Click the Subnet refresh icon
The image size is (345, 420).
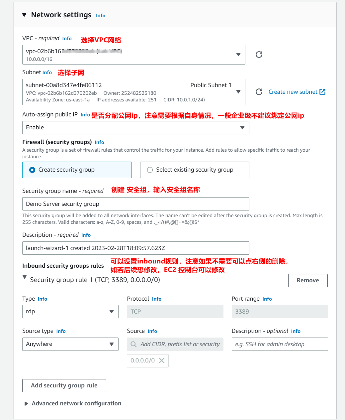259,92
